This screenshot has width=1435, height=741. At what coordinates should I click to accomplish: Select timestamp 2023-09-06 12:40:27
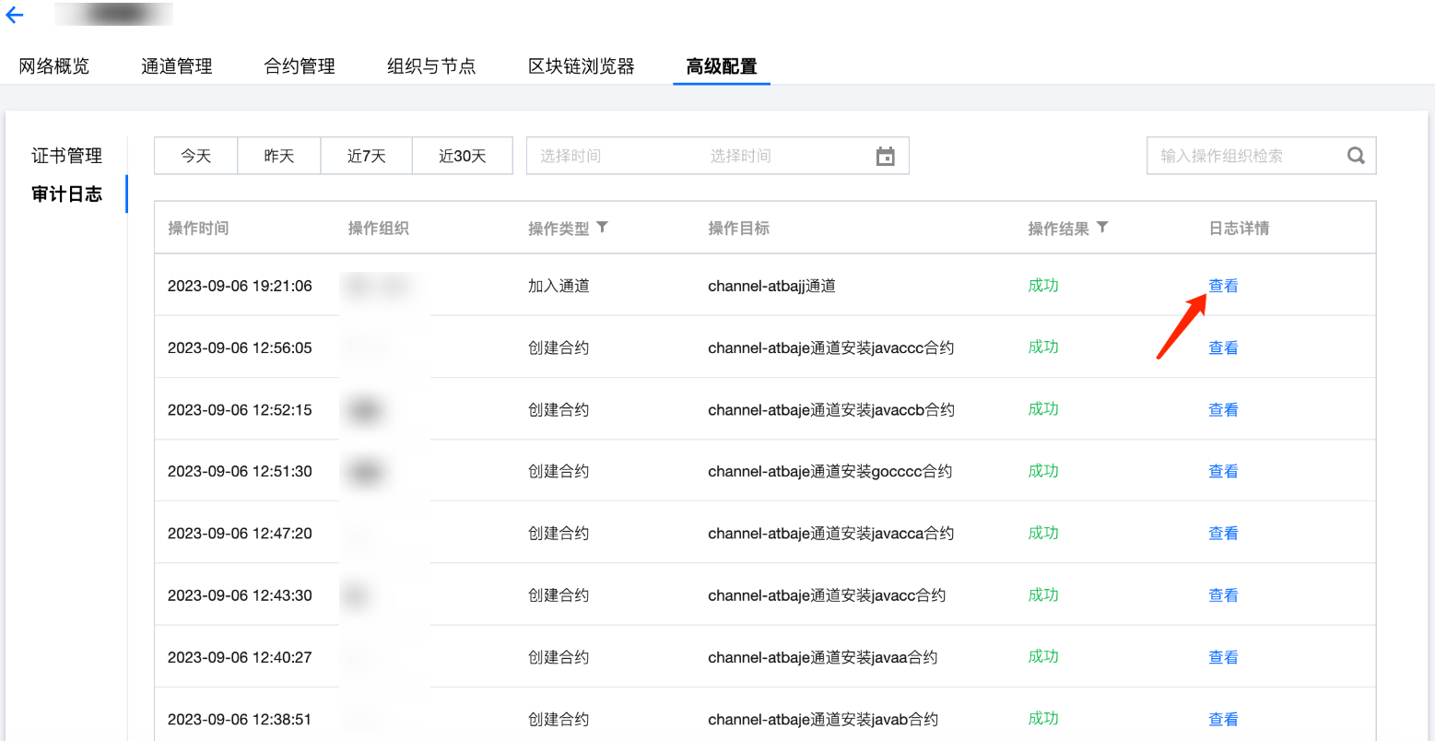[240, 657]
